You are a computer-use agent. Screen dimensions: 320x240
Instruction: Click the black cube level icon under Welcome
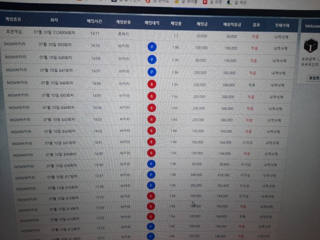pyautogui.click(x=310, y=45)
